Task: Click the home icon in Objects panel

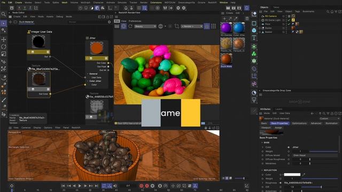Action: coord(332,12)
